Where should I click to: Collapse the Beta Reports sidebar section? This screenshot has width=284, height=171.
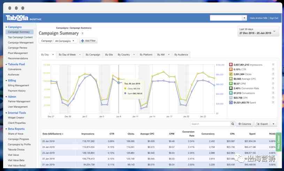(6, 129)
